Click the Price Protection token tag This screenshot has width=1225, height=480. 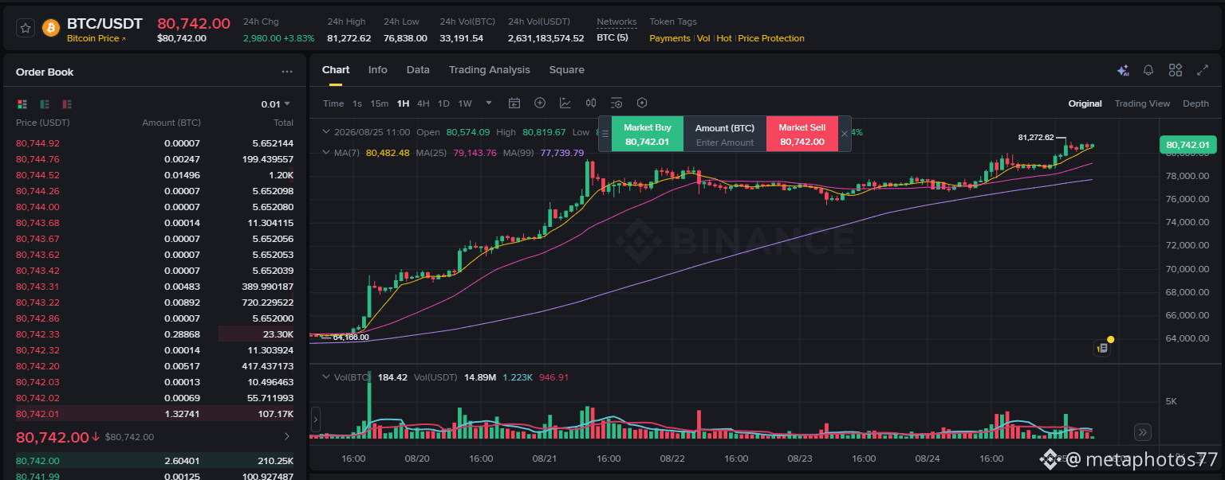click(771, 38)
